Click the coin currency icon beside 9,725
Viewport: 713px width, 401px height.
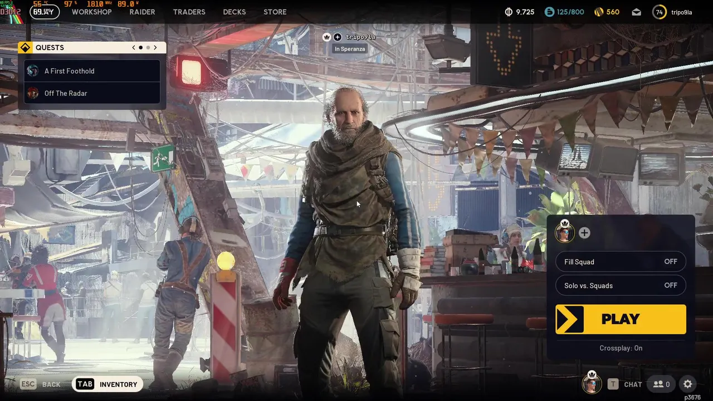click(508, 12)
